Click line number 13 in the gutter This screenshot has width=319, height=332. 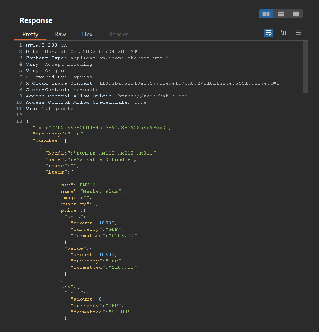(19, 121)
